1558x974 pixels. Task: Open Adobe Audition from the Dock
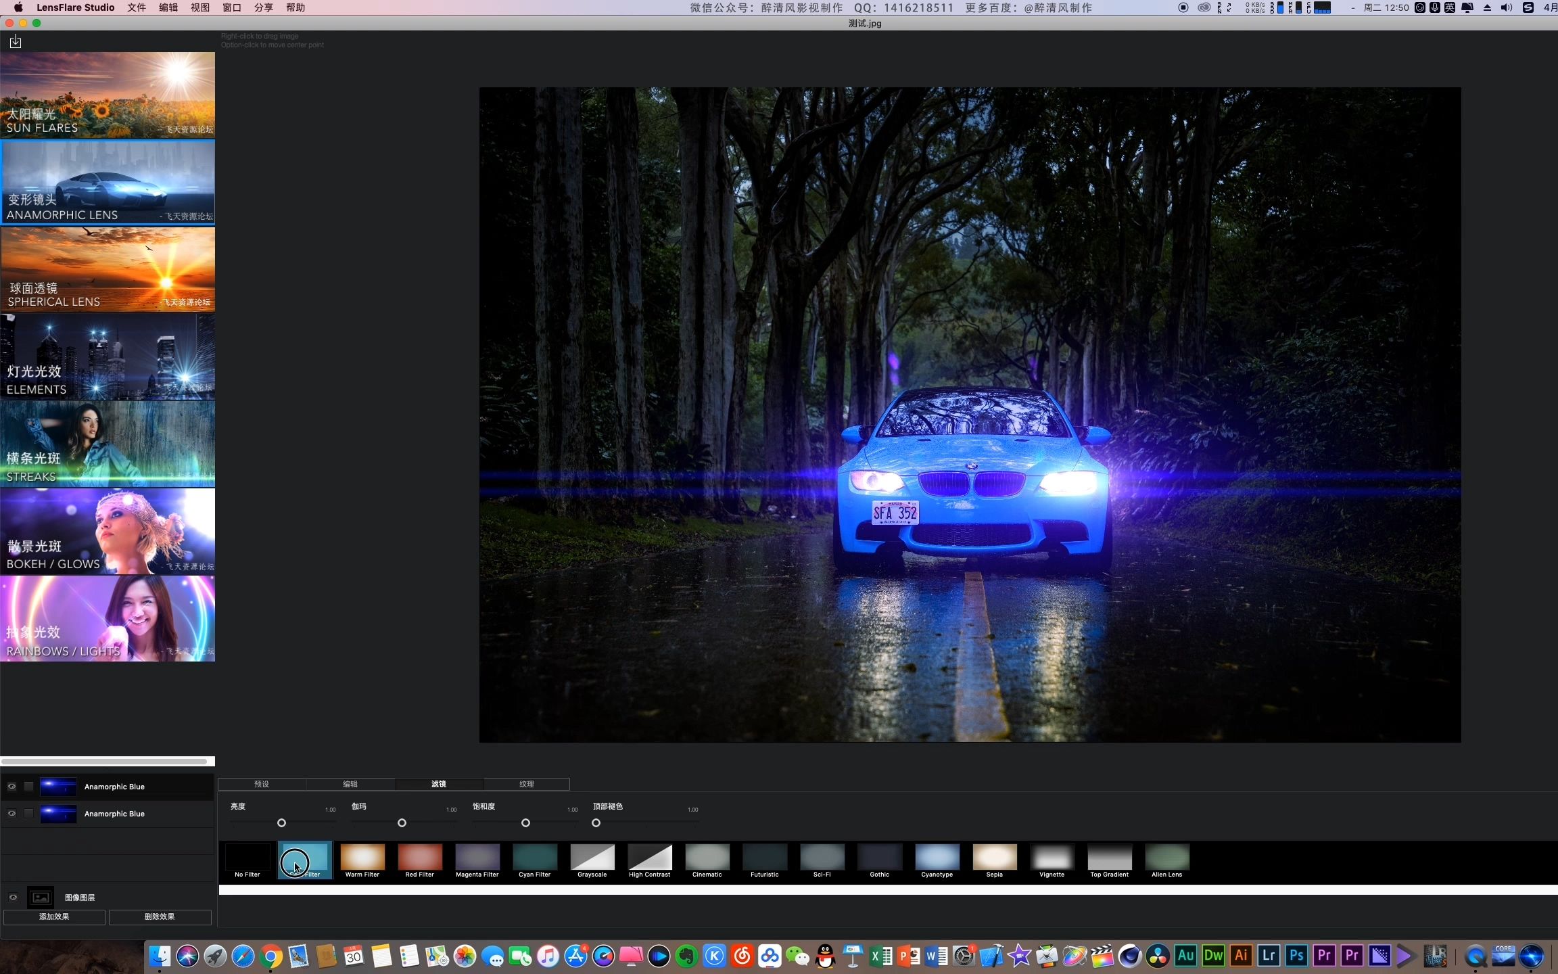tap(1185, 956)
